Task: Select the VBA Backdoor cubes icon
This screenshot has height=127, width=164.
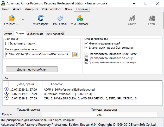Action: [80, 18]
